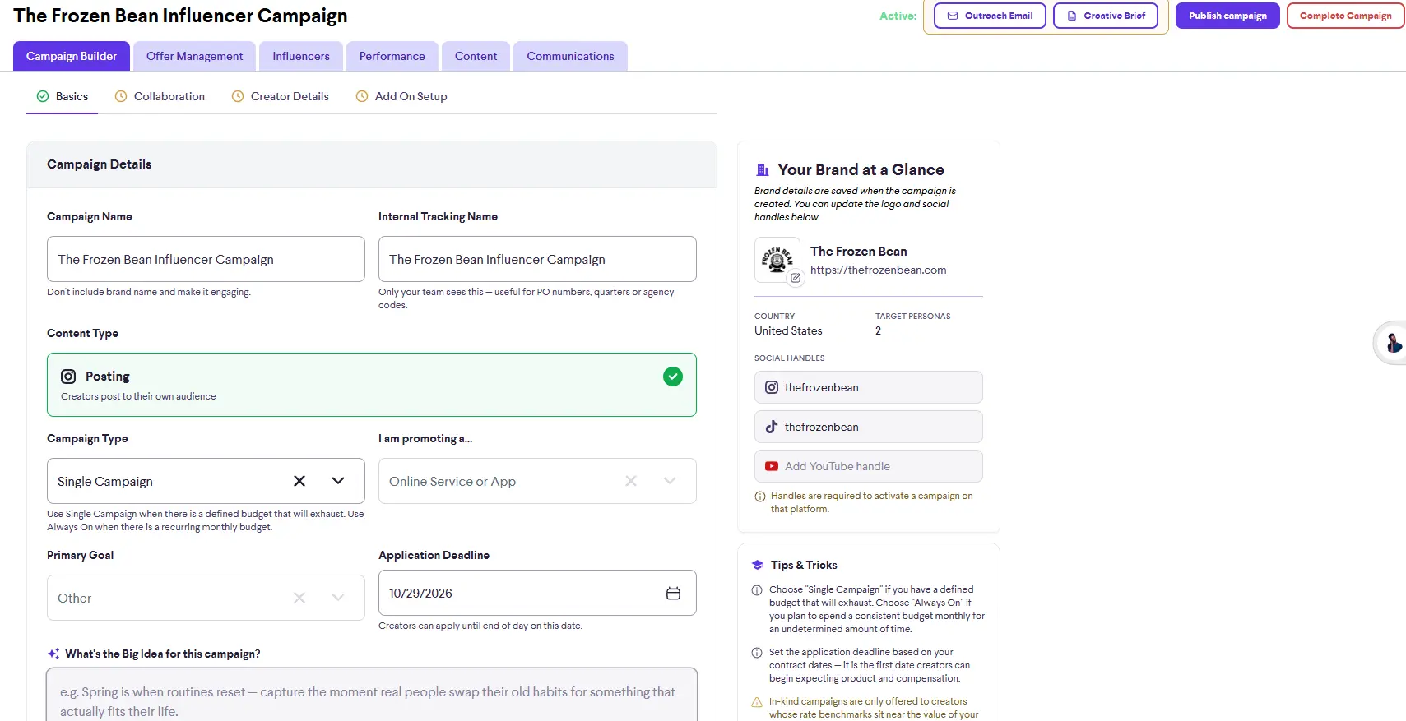Click The Frozen Bean brand logo
This screenshot has width=1406, height=721.
(777, 260)
